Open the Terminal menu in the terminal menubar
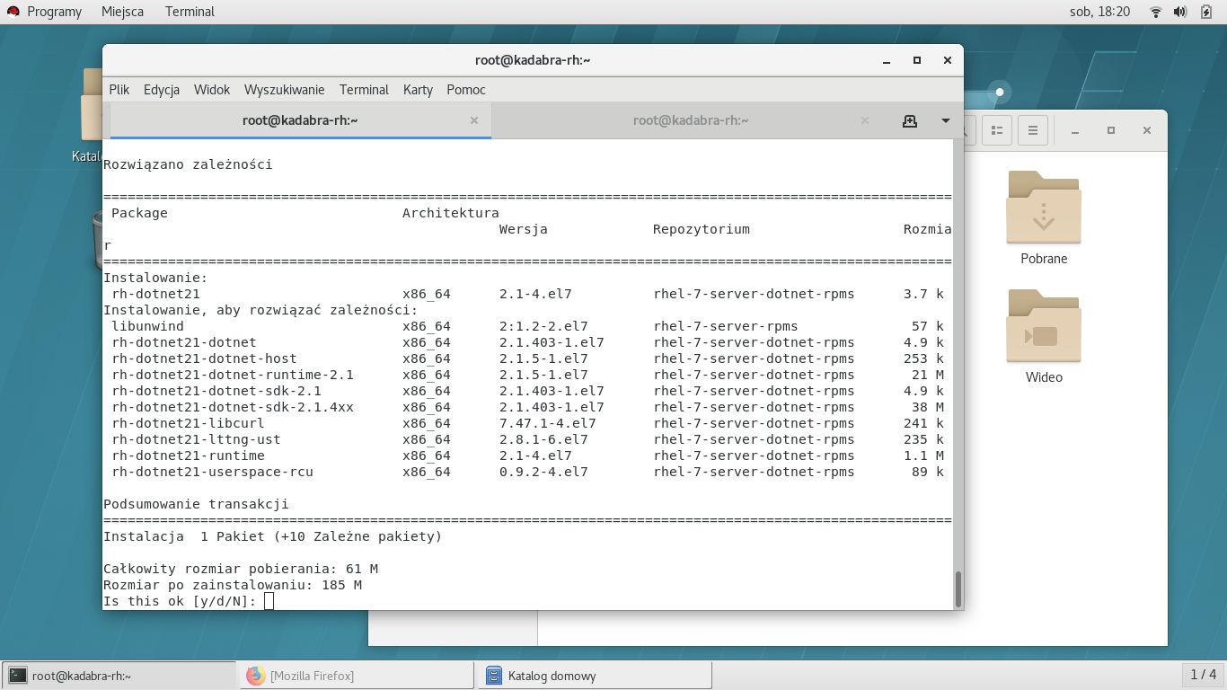The image size is (1227, 690). (x=364, y=90)
